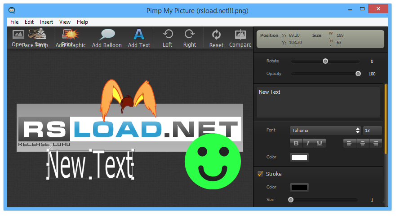Toggle Underline text formatting
Image resolution: width=400 pixels, height=219 pixels.
320,143
